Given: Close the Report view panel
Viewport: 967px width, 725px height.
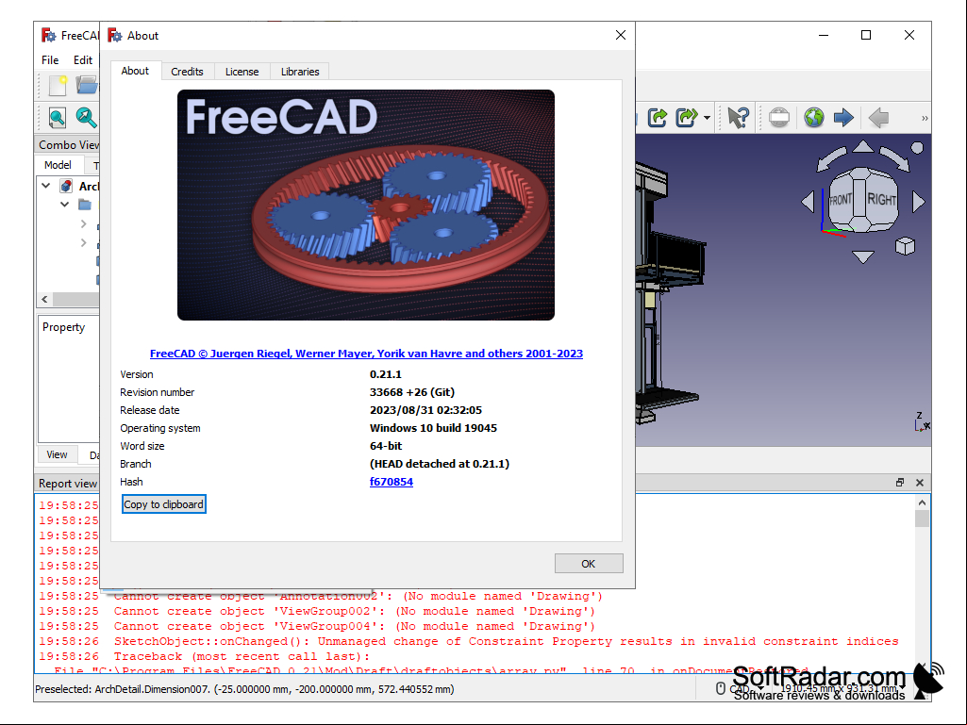Looking at the screenshot, I should point(920,483).
